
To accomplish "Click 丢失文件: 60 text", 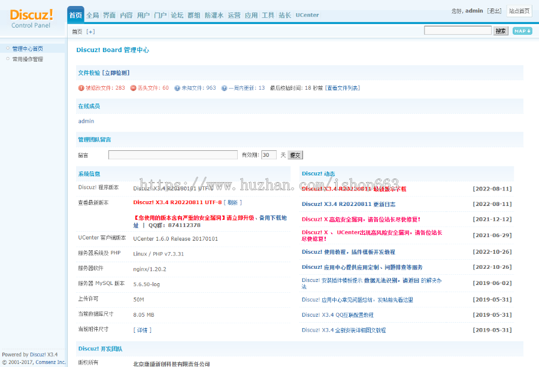I will (x=153, y=88).
